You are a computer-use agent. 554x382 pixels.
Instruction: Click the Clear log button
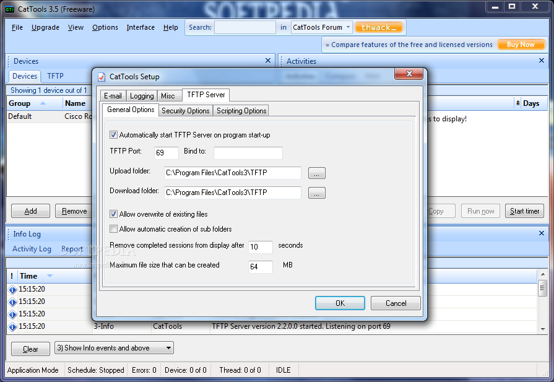(x=30, y=349)
